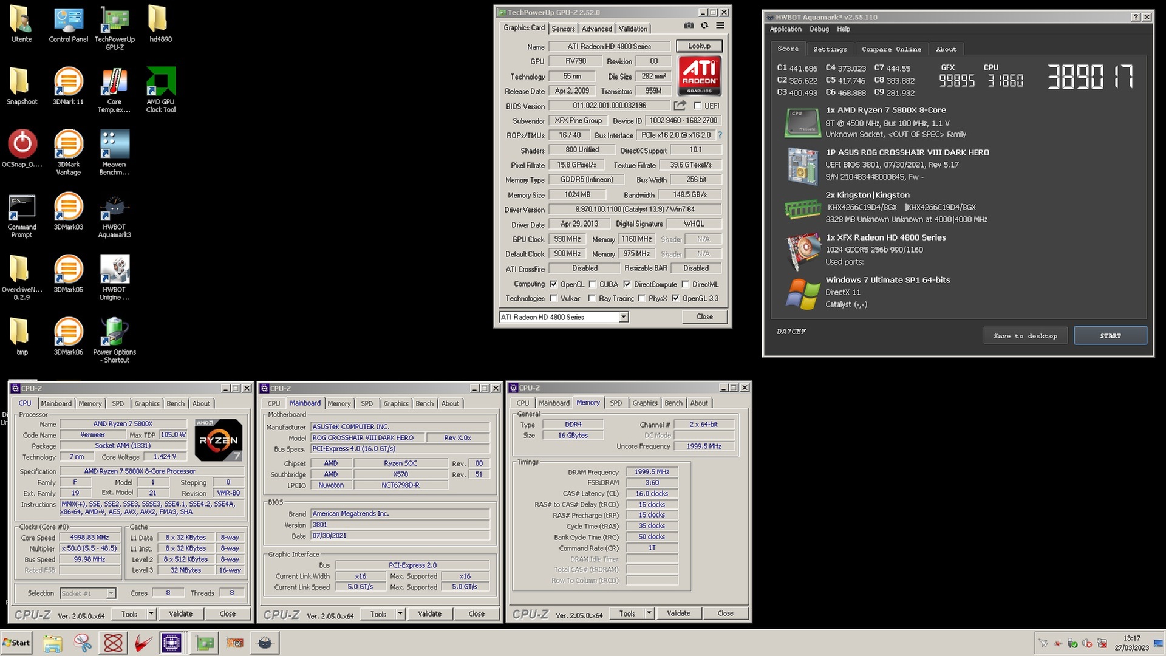Open the Application menu in Aquamark
1166x656 pixels.
tap(786, 29)
